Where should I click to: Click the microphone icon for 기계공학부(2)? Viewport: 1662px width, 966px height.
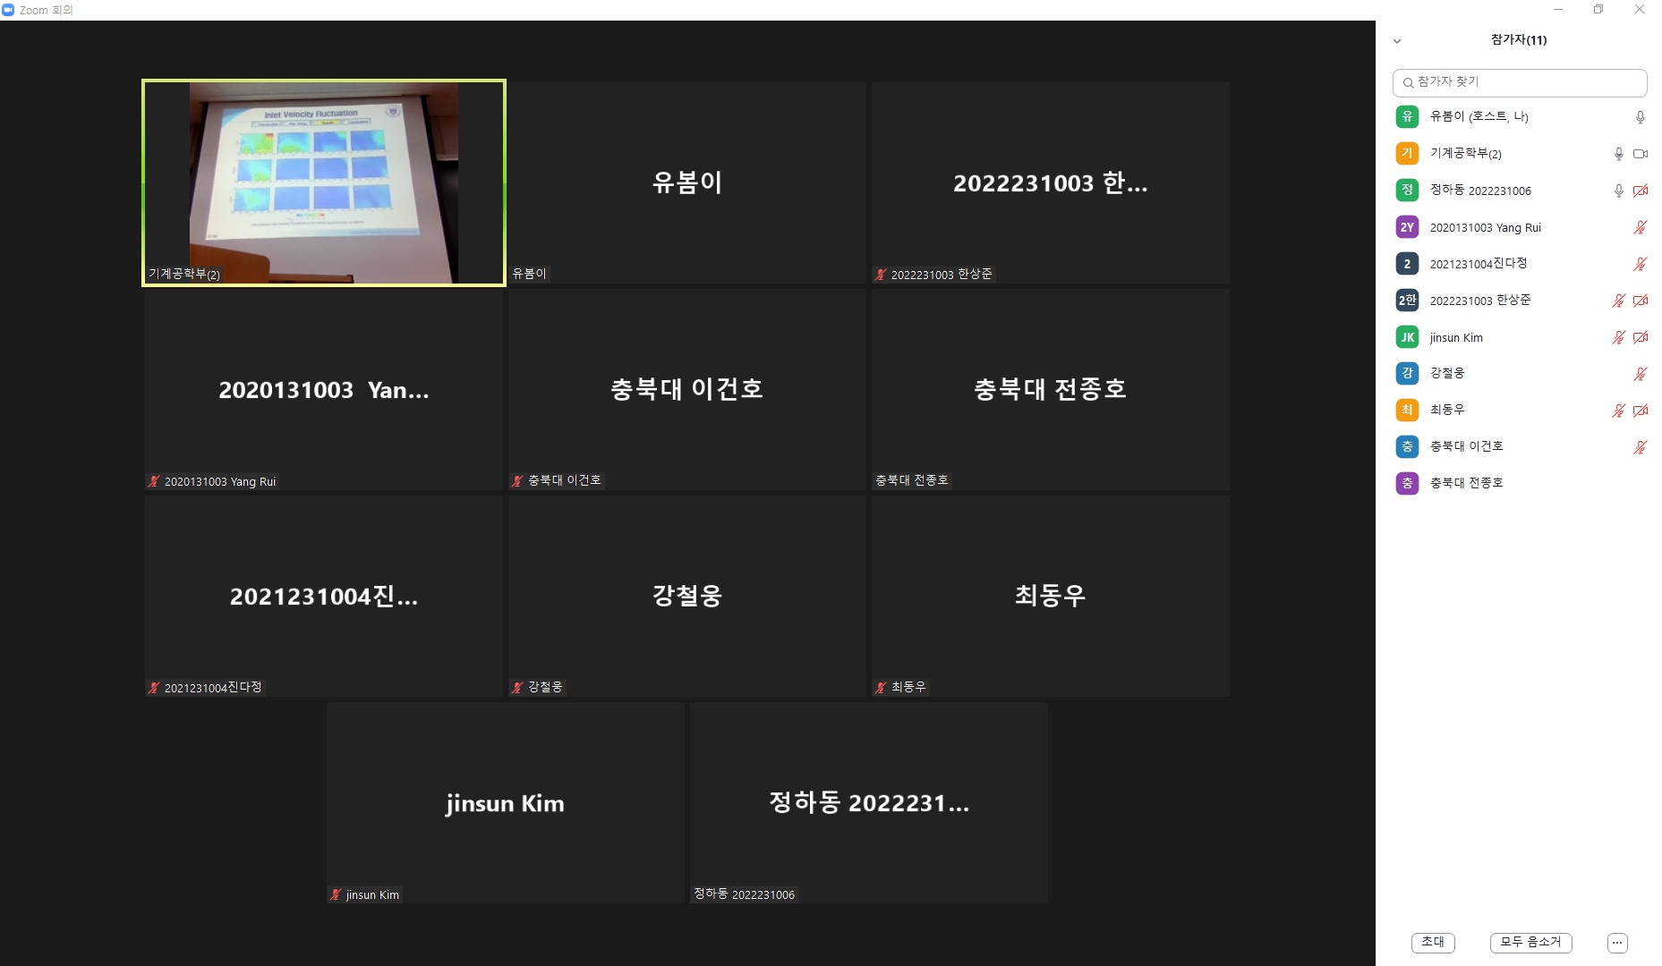tap(1618, 154)
